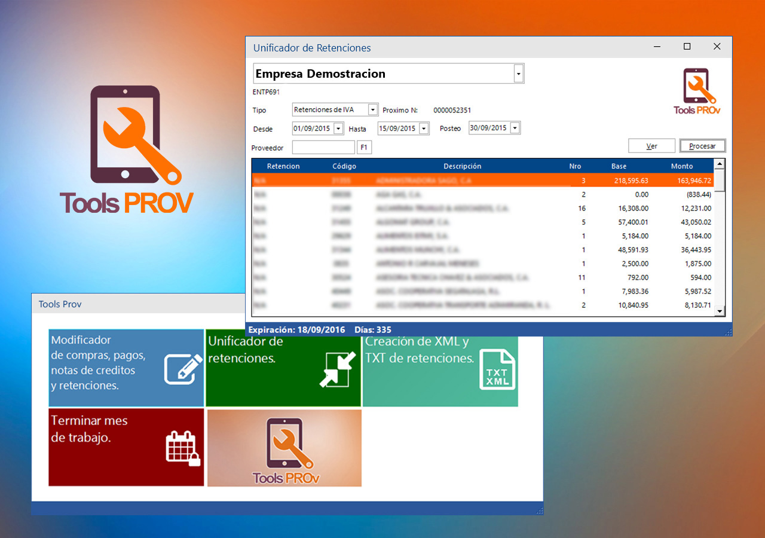
Task: Maximize the Unificador de Retenciones window
Action: pyautogui.click(x=687, y=47)
